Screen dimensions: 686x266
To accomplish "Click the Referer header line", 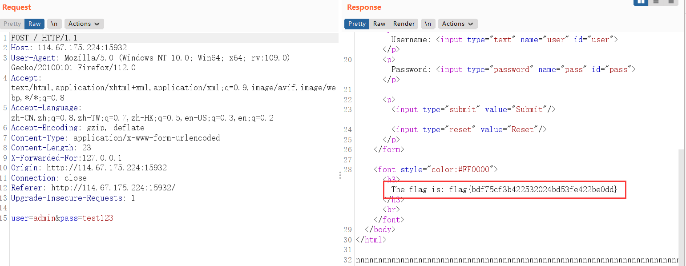I will (x=93, y=188).
